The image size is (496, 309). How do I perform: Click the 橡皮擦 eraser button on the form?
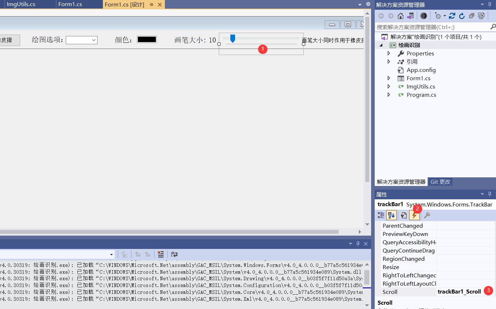pyautogui.click(x=9, y=40)
